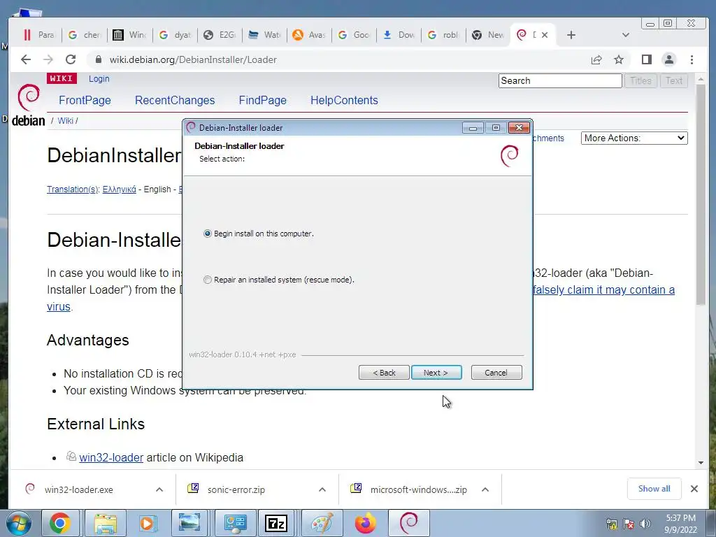The width and height of the screenshot is (716, 537).
Task: Open the Chrome profile icon
Action: click(x=669, y=59)
